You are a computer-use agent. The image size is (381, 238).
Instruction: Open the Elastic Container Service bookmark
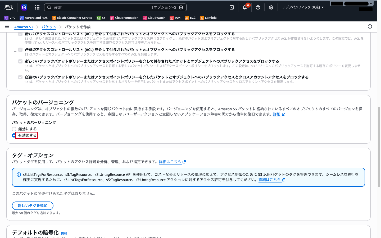coord(72,18)
